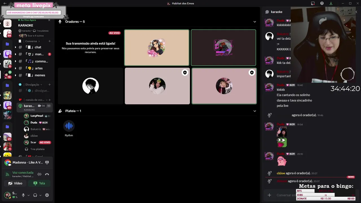Open headphone output options arrow
This screenshot has width=361, height=203.
(40, 195)
